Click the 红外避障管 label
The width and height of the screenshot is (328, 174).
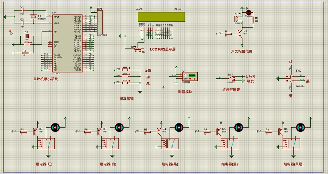[x=231, y=90]
